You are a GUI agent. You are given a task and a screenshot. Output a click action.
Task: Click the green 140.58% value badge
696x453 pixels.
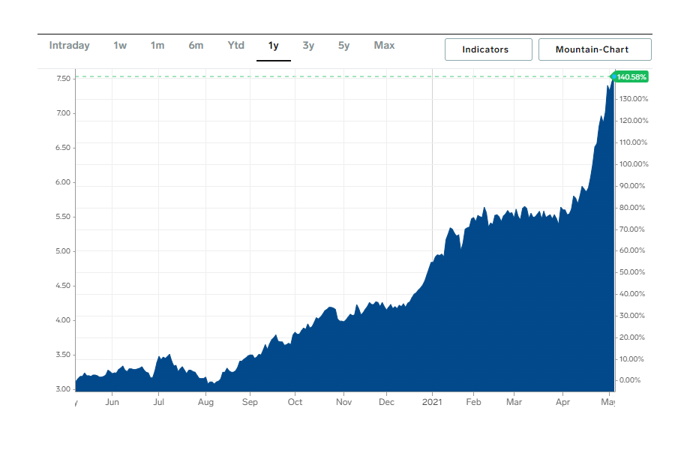coord(631,76)
